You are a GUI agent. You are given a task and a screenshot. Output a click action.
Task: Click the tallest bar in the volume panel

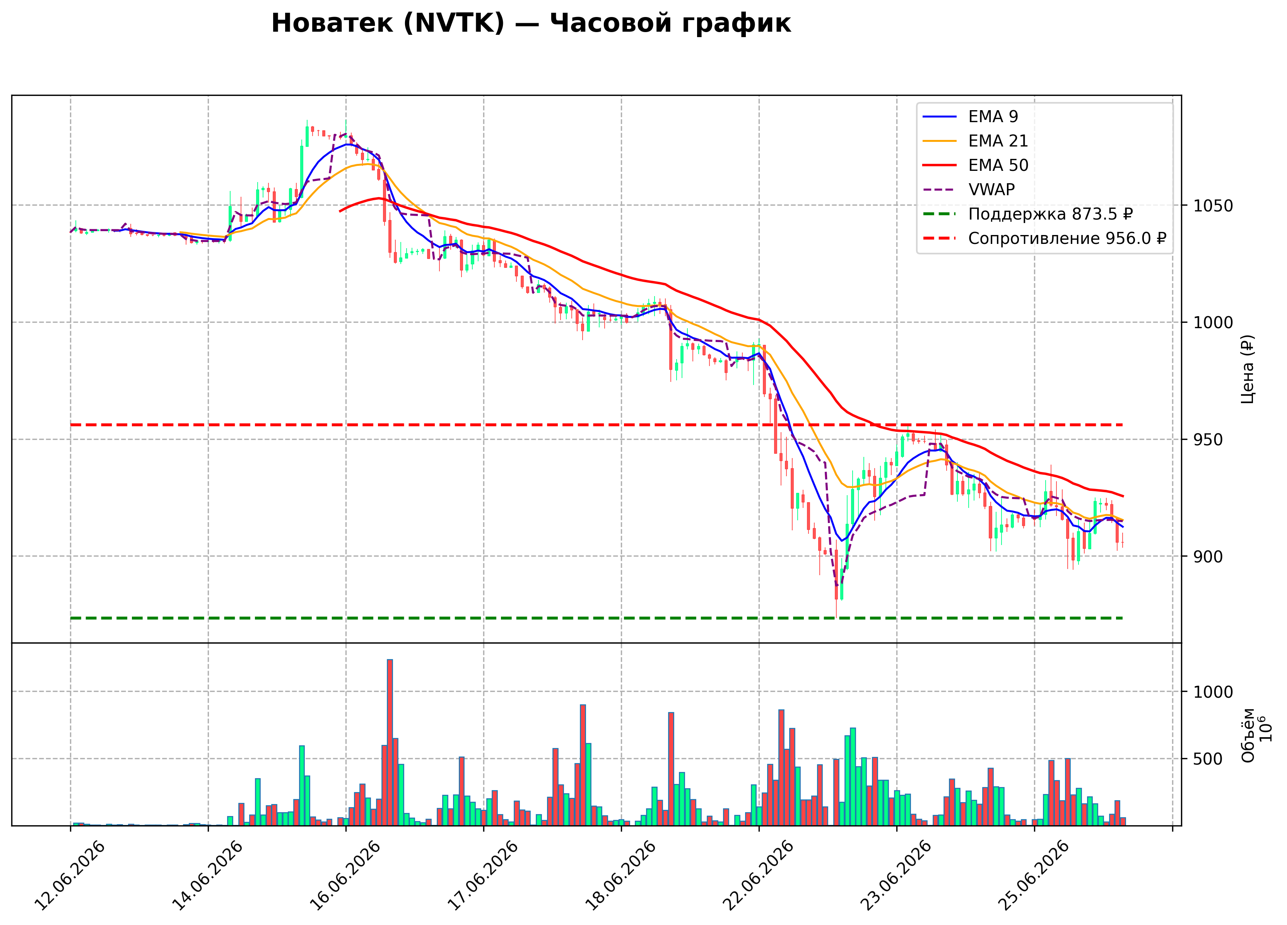(390, 743)
